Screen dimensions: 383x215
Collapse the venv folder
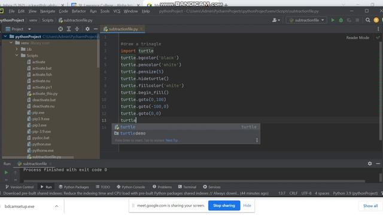pyautogui.click(x=11, y=42)
